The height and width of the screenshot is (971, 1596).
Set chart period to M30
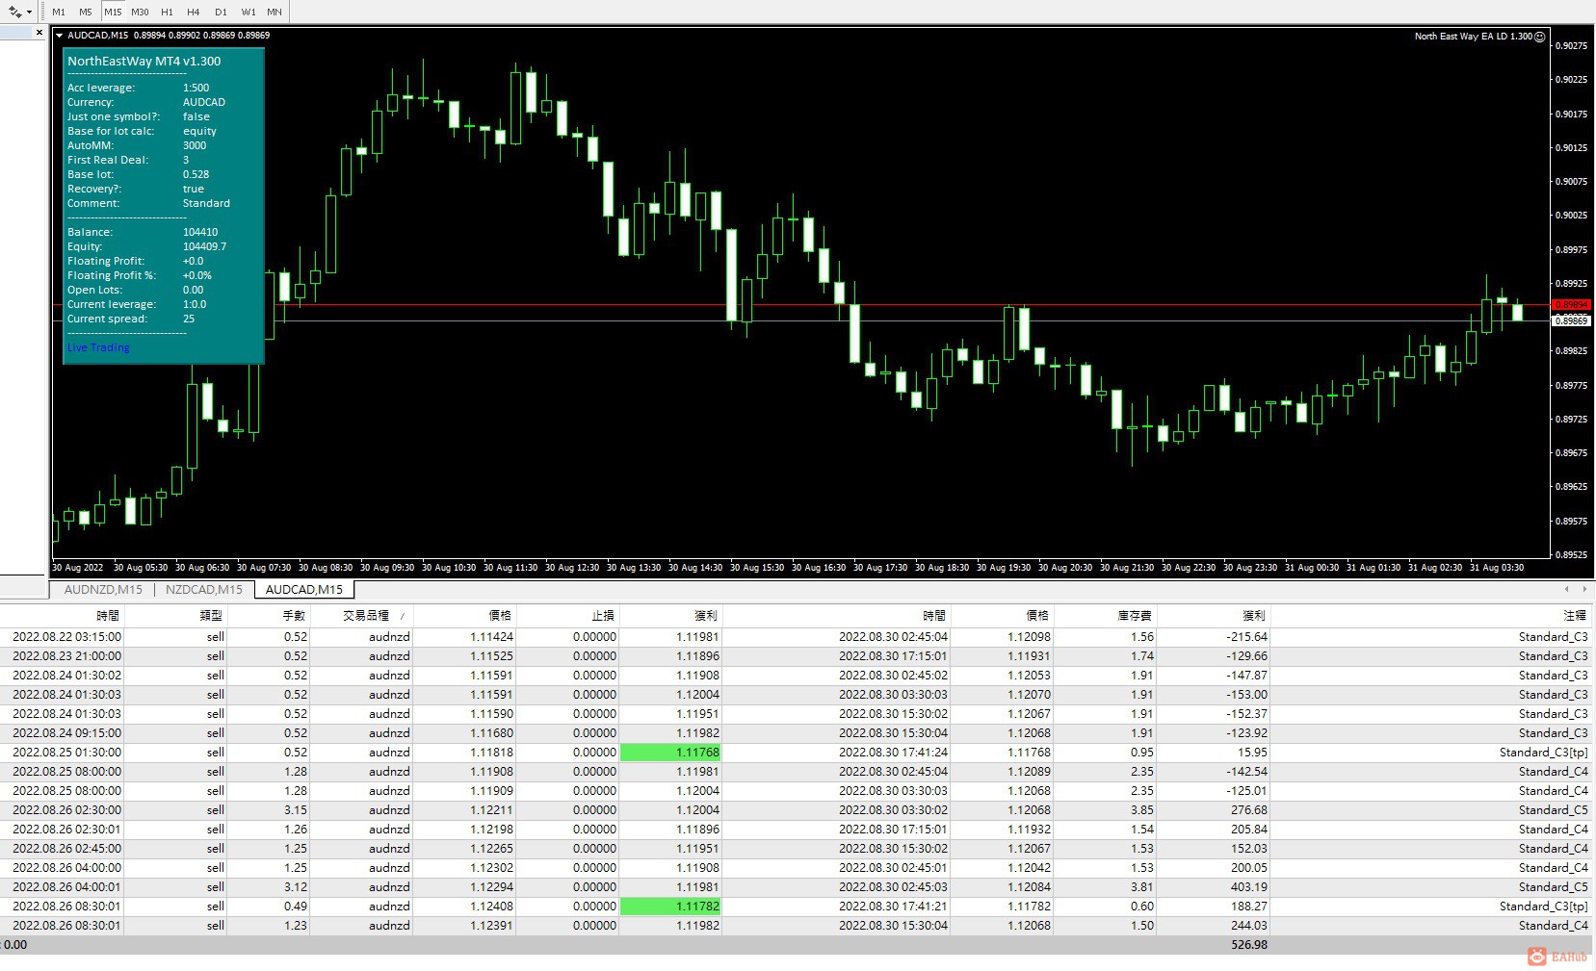tap(140, 12)
